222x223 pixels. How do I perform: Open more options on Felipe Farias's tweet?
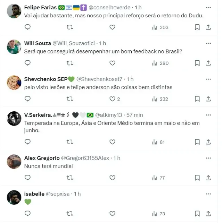pyautogui.click(x=208, y=7)
